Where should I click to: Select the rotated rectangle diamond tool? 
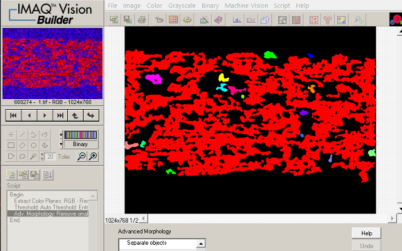tap(23, 145)
